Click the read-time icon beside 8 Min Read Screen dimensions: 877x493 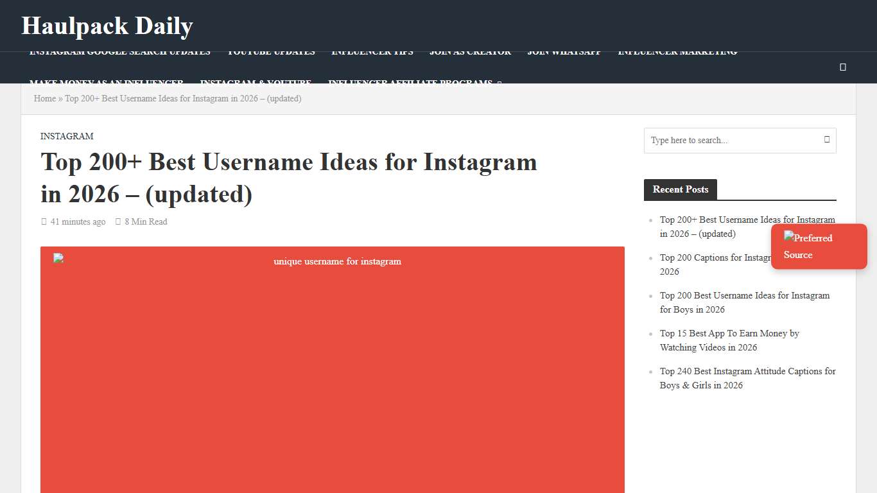pos(118,221)
